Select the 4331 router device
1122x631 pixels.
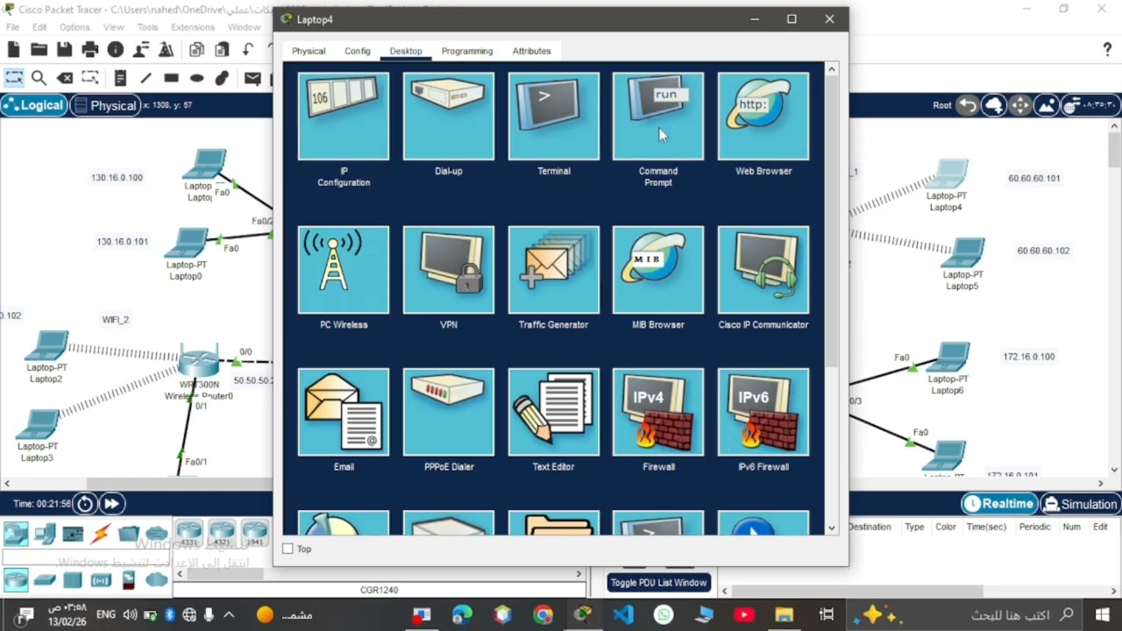189,533
